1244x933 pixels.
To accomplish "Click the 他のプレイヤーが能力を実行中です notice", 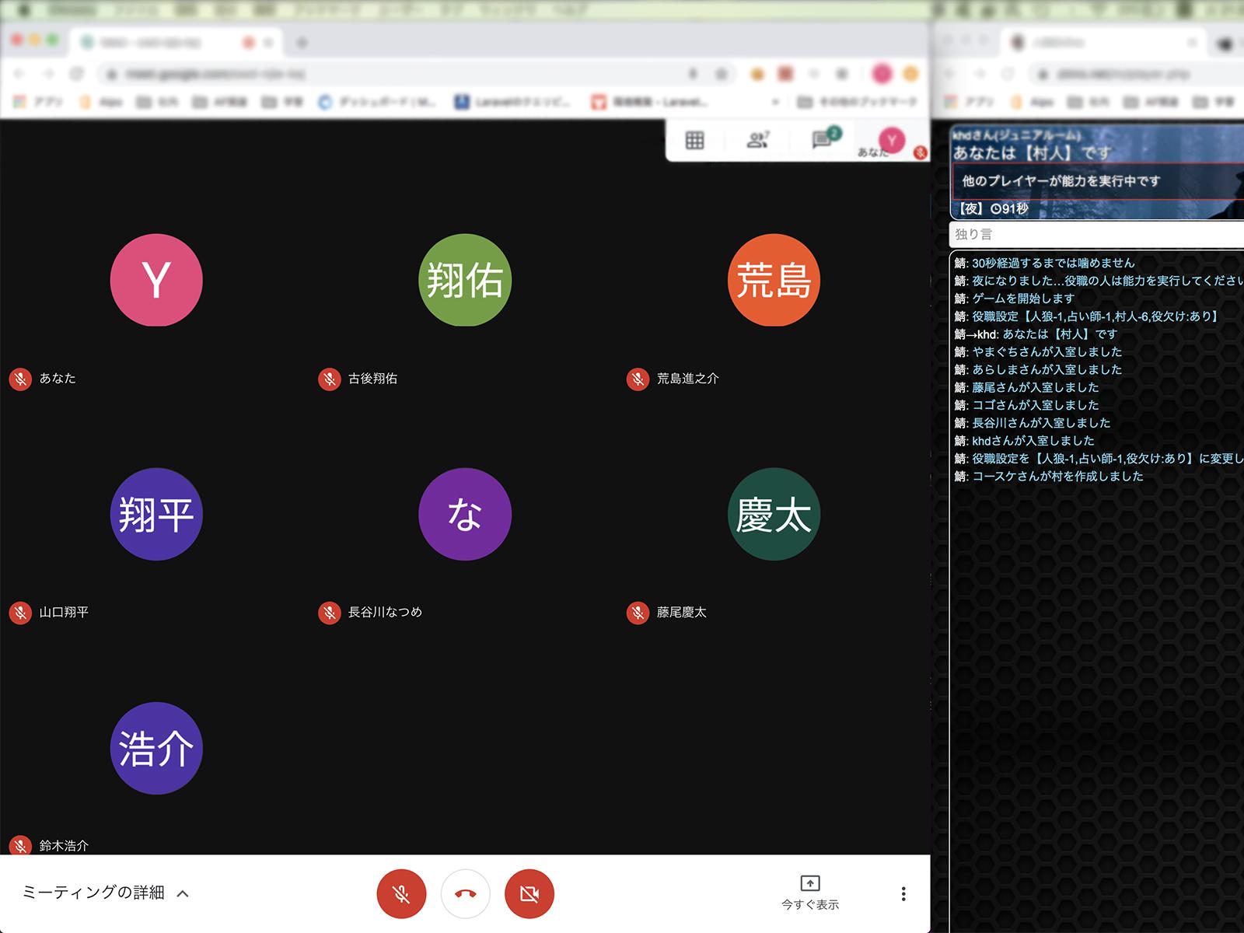I will point(1098,181).
